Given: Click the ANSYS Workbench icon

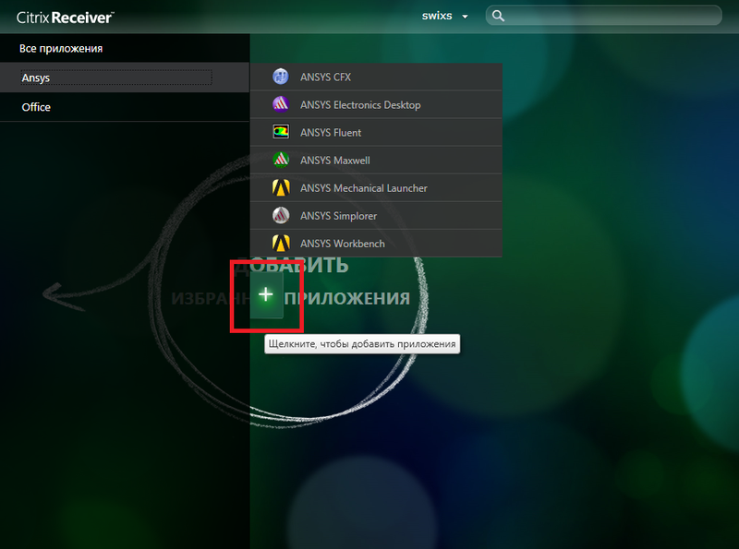Looking at the screenshot, I should point(281,243).
